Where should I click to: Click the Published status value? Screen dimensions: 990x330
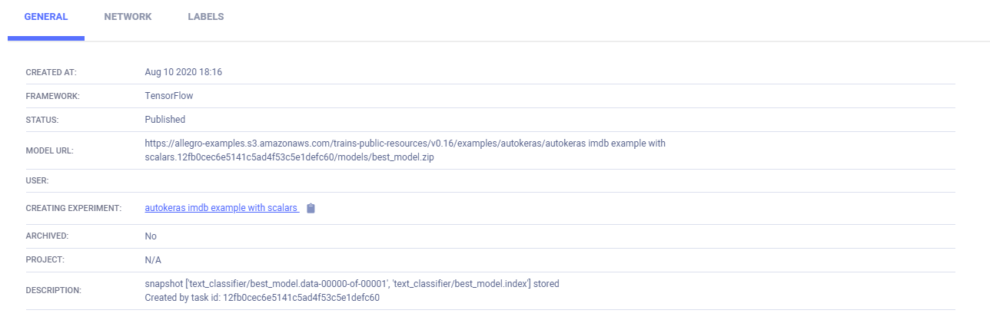(164, 120)
